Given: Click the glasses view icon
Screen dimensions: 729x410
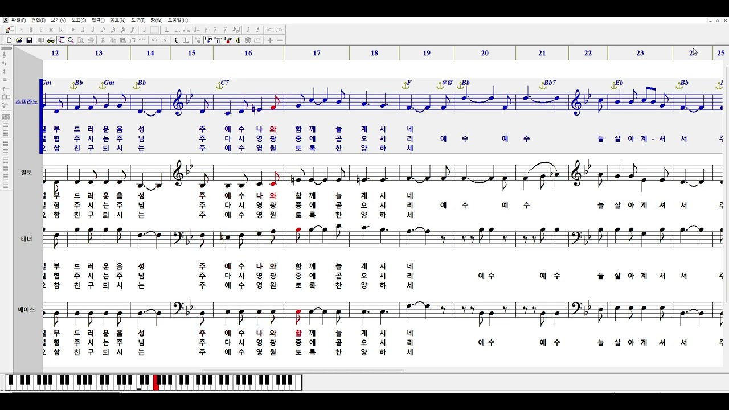Looking at the screenshot, I should [51, 40].
